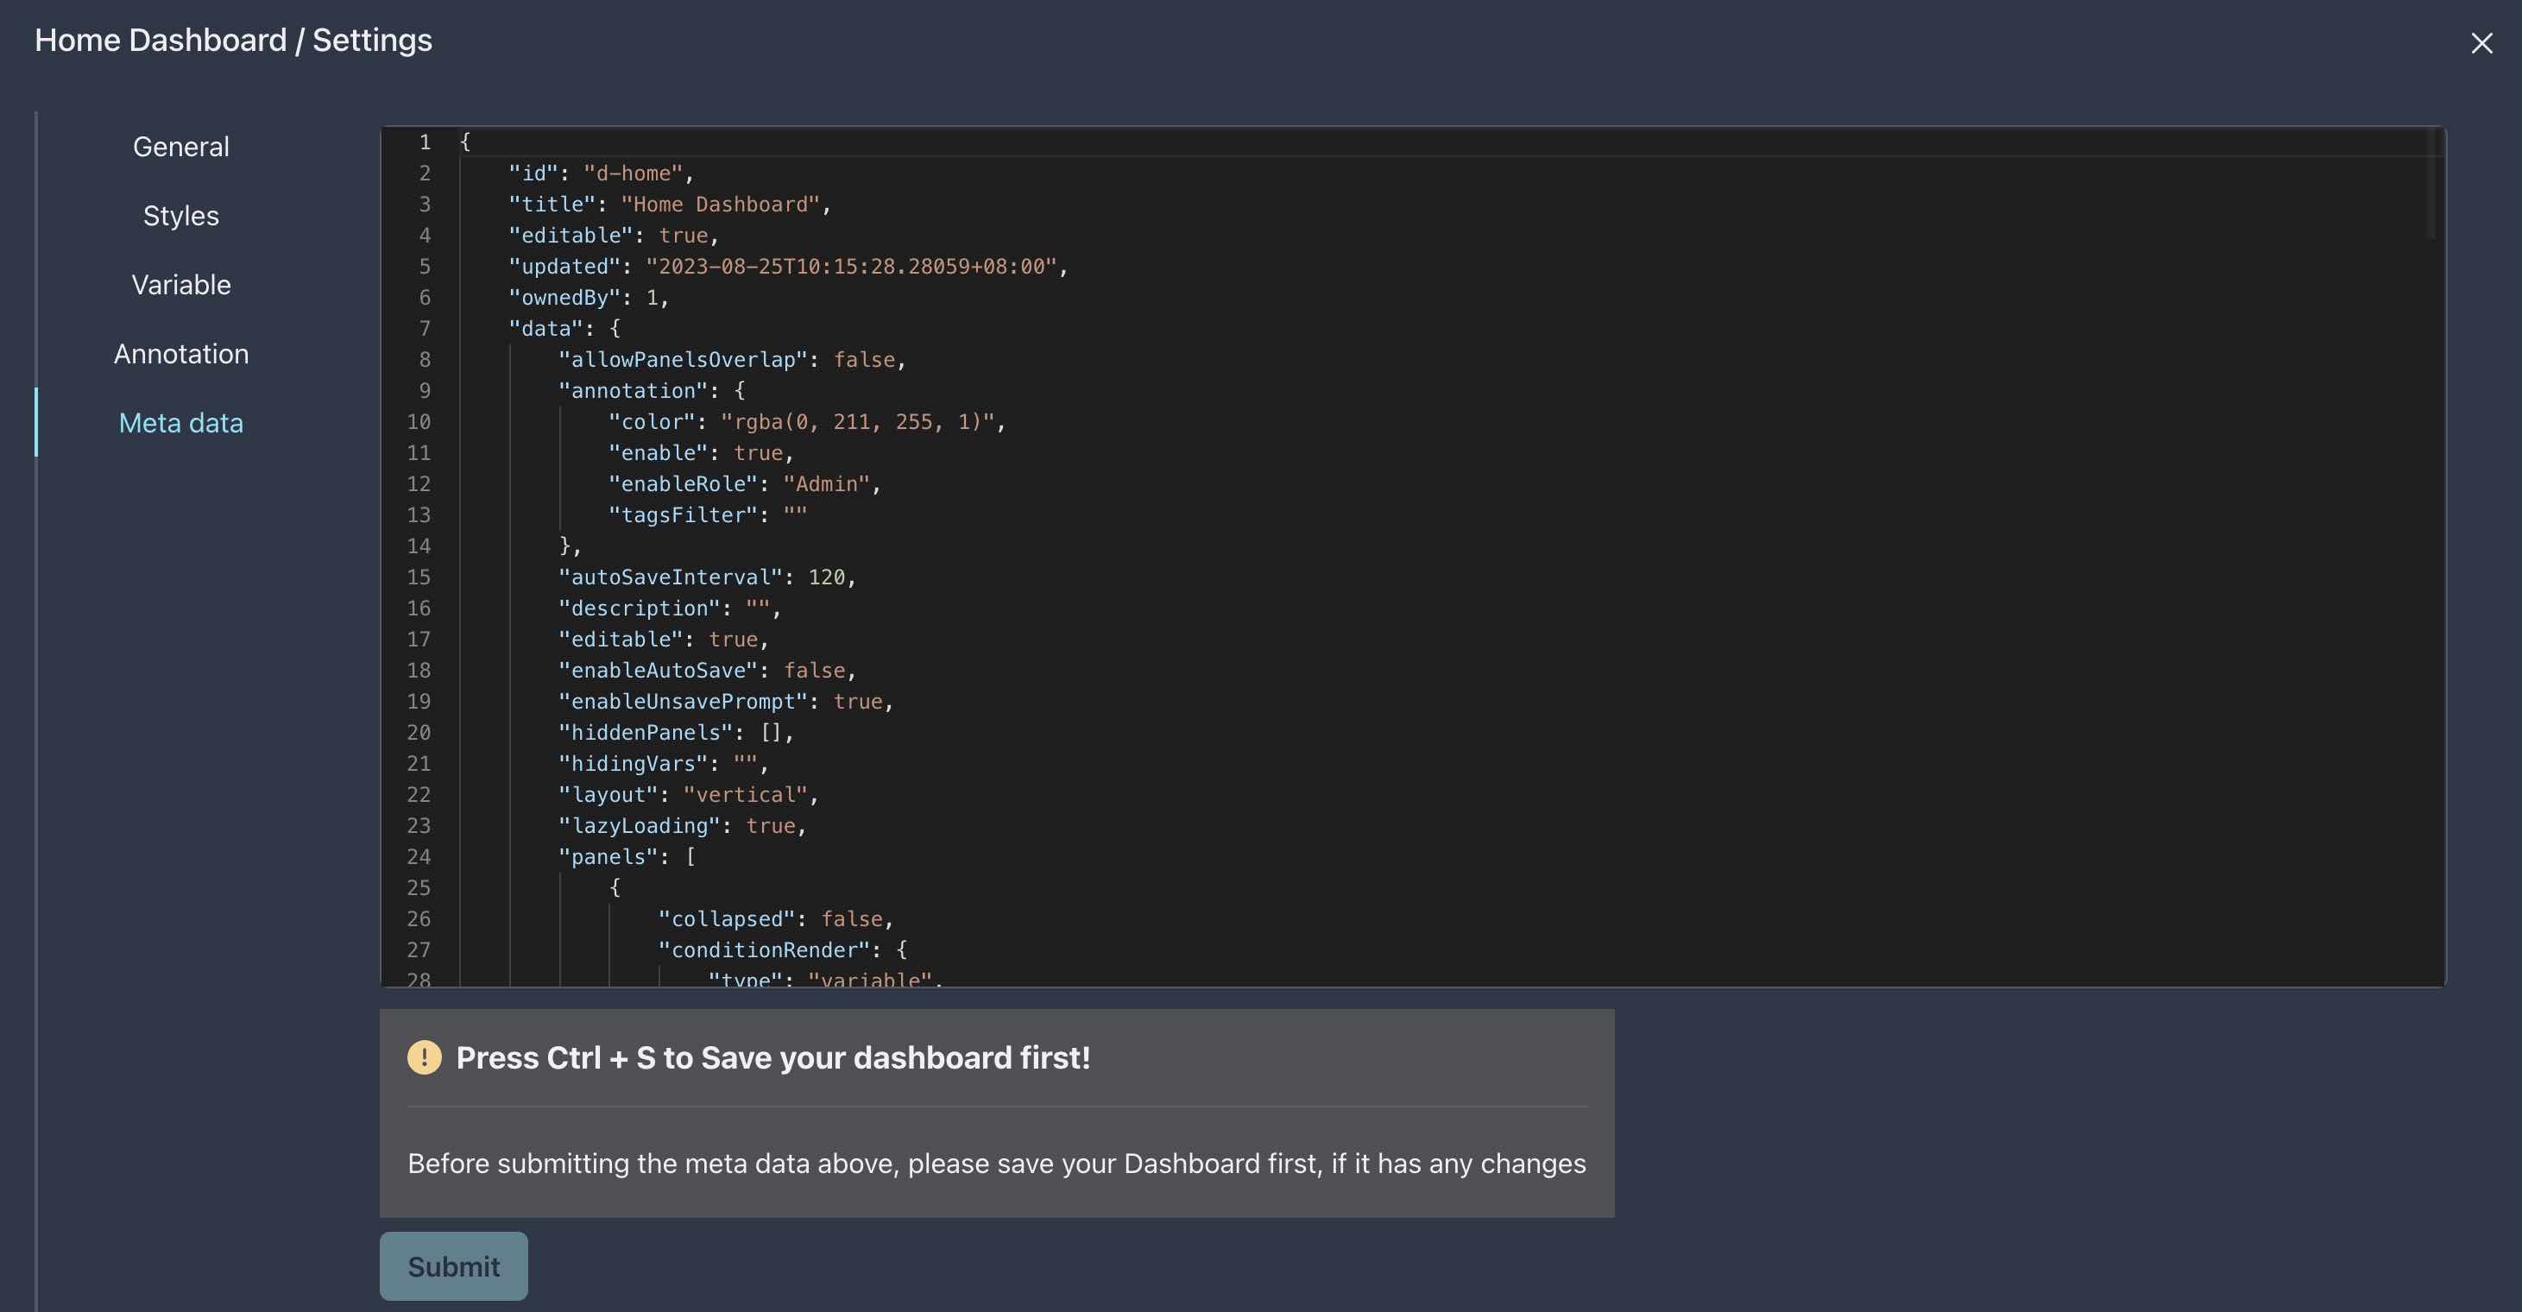Close the settings dialog with the X icon

click(2481, 43)
